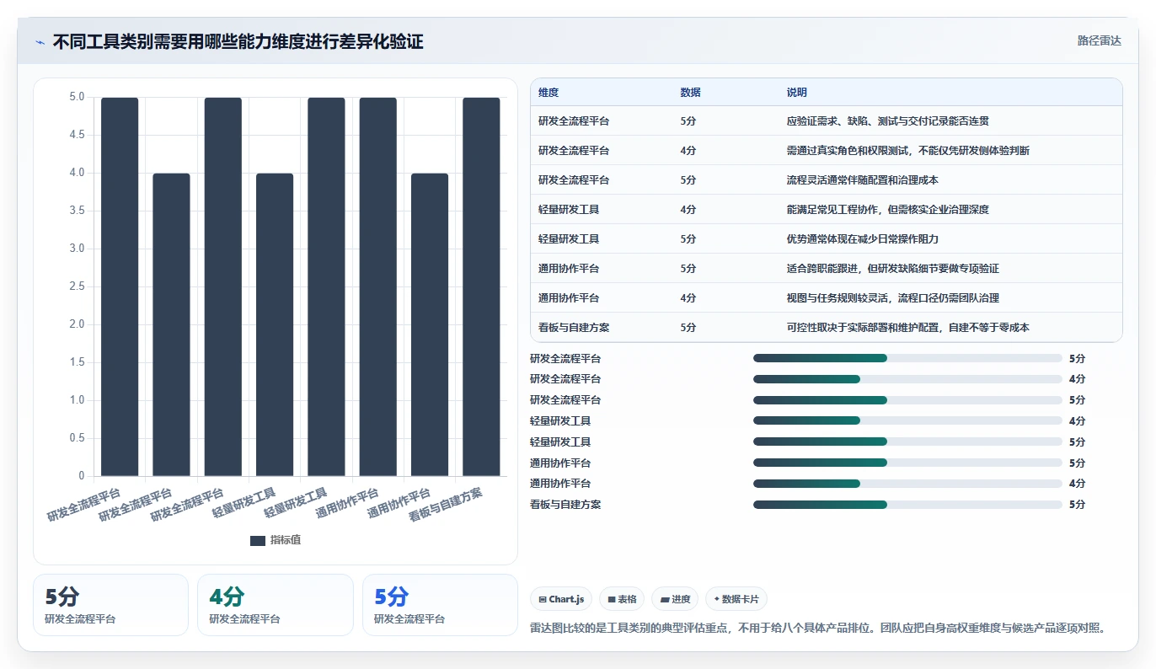Open the green 4分 data card
This screenshot has height=669, width=1156.
tap(276, 605)
